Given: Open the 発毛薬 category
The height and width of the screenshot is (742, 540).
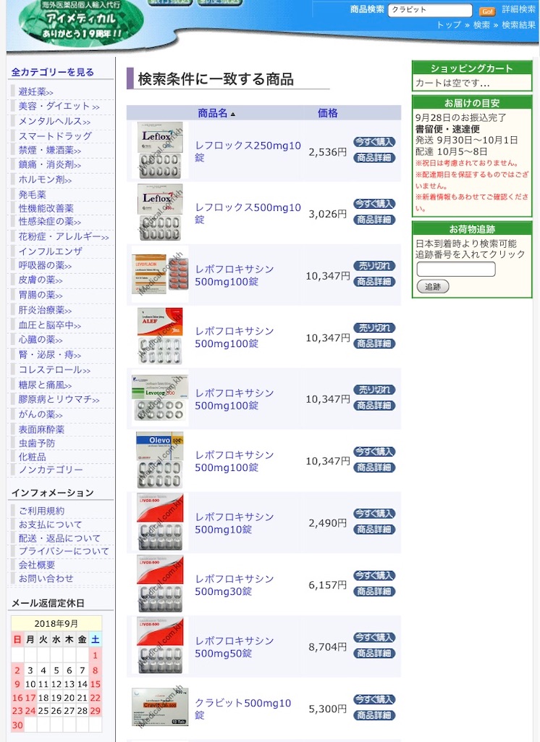Looking at the screenshot, I should [32, 194].
